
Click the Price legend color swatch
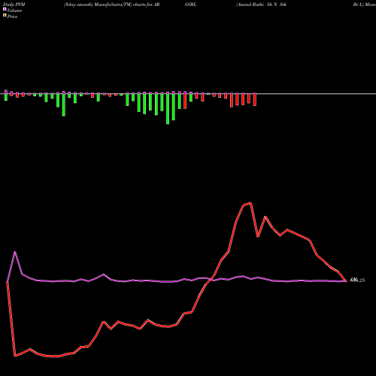pyautogui.click(x=5, y=15)
